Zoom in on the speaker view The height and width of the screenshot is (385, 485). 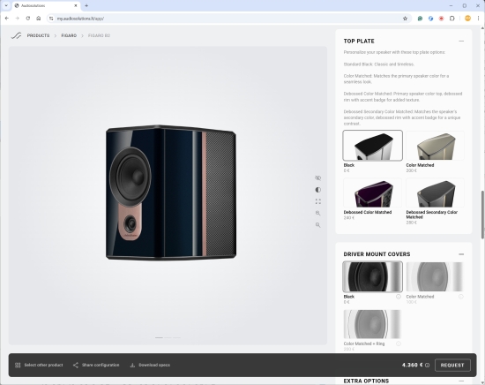tap(317, 213)
